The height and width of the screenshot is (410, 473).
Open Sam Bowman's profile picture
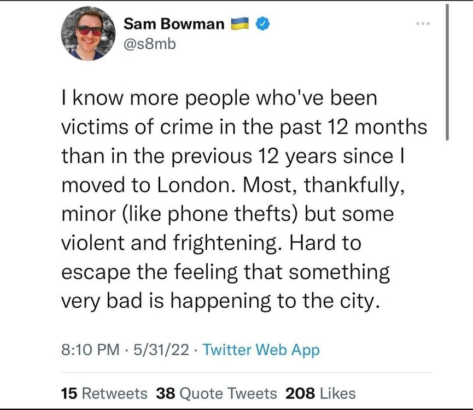coord(89,33)
